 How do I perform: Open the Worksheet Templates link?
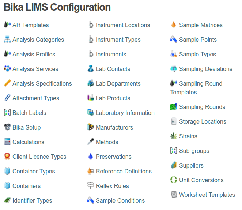pyautogui.click(x=207, y=195)
